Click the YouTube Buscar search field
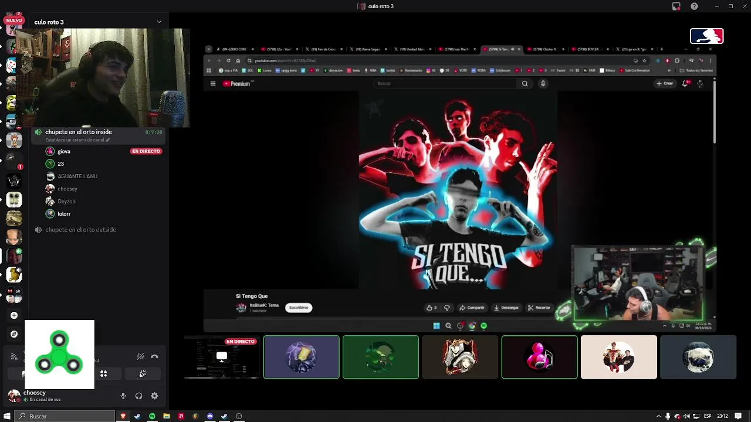Screen dimensions: 751x422 446,83
